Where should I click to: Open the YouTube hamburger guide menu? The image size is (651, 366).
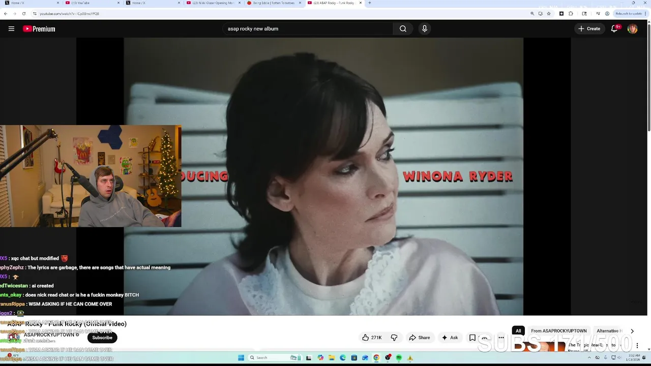11,29
